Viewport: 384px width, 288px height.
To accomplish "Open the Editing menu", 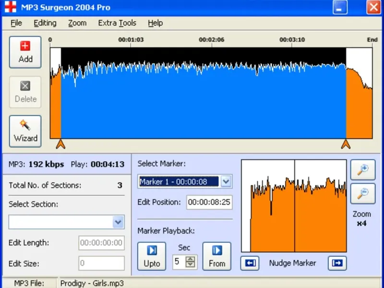I will 45,23.
